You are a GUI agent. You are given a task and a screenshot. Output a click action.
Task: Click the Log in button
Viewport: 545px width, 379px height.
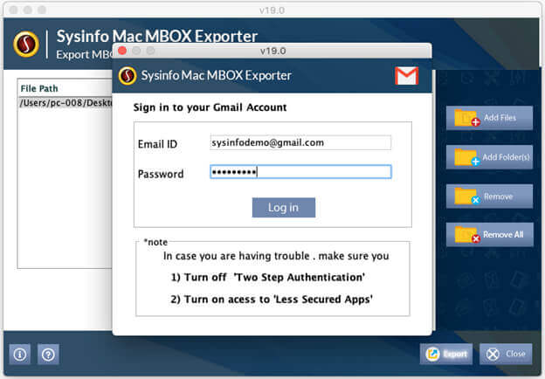(x=284, y=207)
